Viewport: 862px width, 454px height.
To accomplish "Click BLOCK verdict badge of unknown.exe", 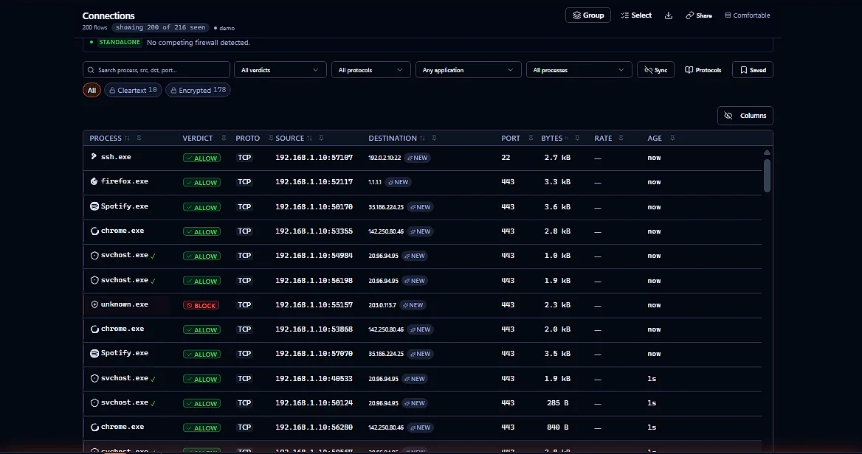I will (201, 305).
